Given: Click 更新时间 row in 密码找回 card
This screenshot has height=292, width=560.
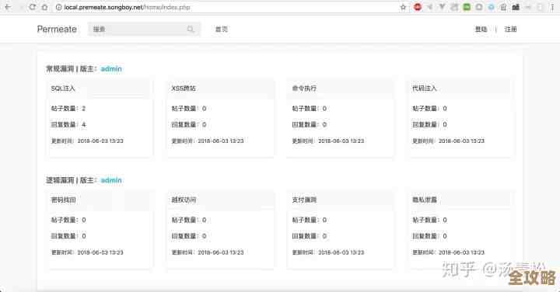Looking at the screenshot, I should tap(87, 252).
